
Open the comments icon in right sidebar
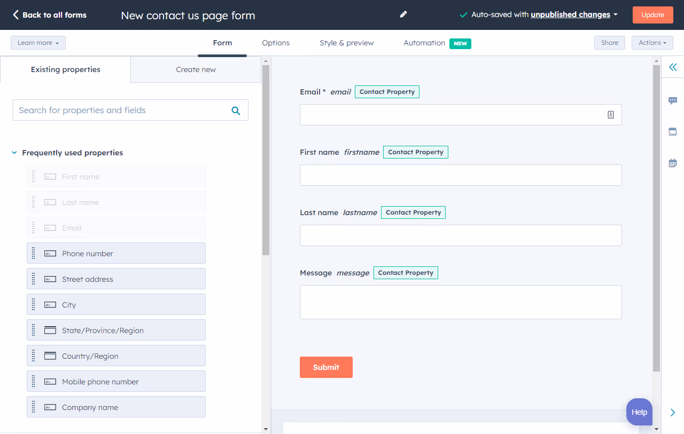[672, 100]
